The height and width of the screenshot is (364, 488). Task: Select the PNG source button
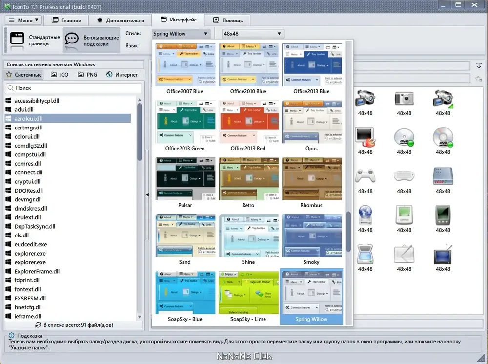(87, 75)
